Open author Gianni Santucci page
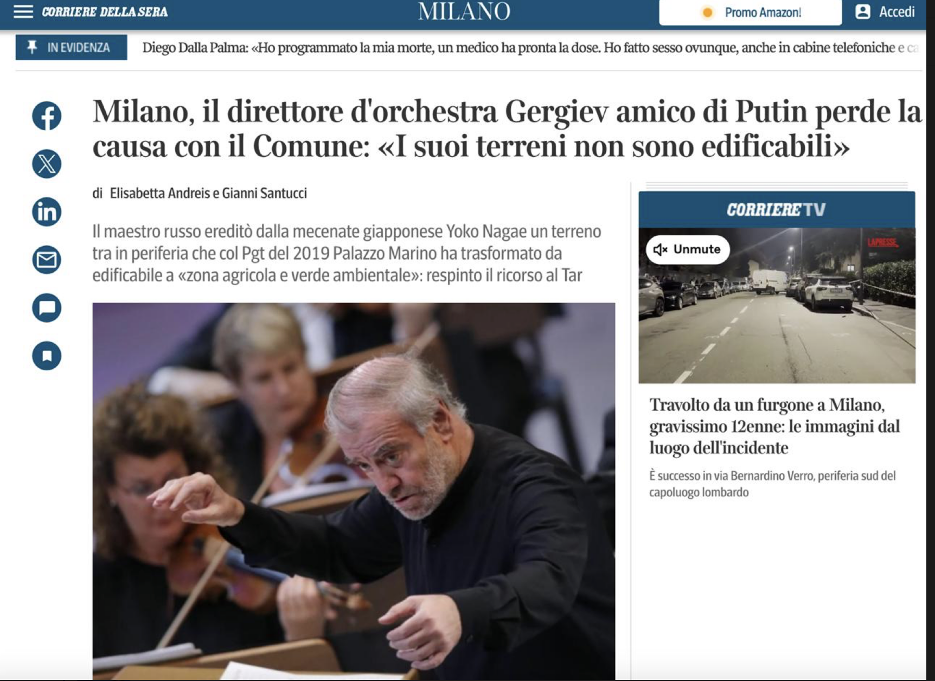The width and height of the screenshot is (935, 681). click(x=265, y=194)
